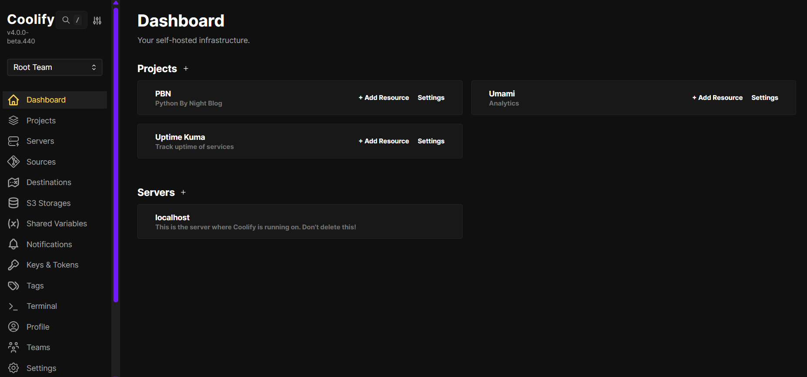The height and width of the screenshot is (377, 807).
Task: Click the S3 Storages database icon
Action: [13, 203]
